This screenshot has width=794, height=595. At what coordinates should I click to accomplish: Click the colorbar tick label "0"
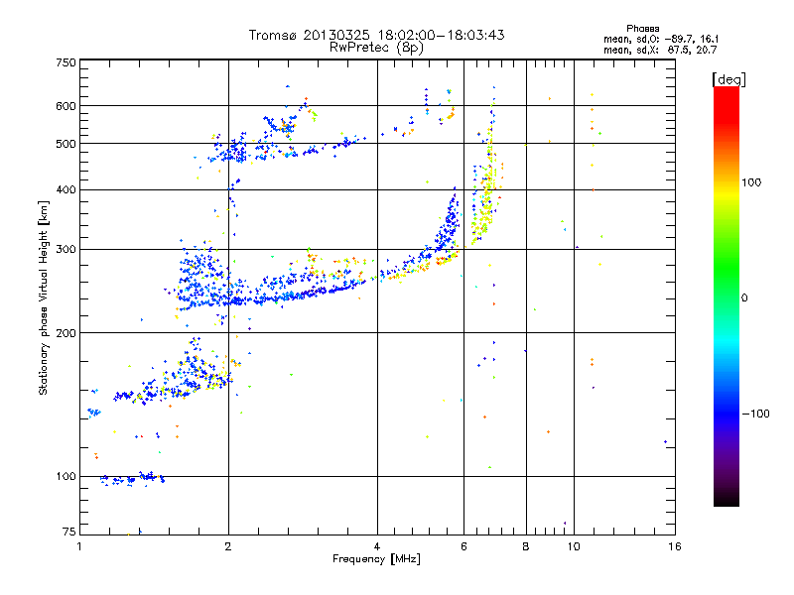pyautogui.click(x=744, y=298)
